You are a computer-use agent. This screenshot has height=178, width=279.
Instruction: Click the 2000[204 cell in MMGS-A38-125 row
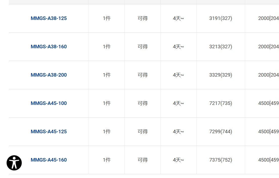tap(268, 18)
